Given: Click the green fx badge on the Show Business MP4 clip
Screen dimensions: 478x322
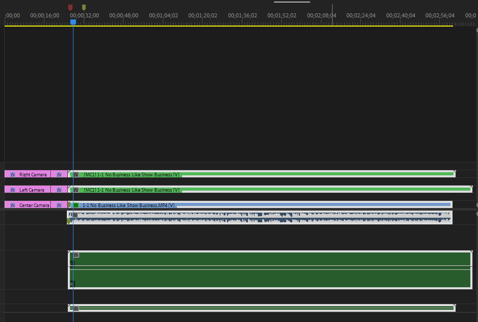Looking at the screenshot, I should click(76, 205).
